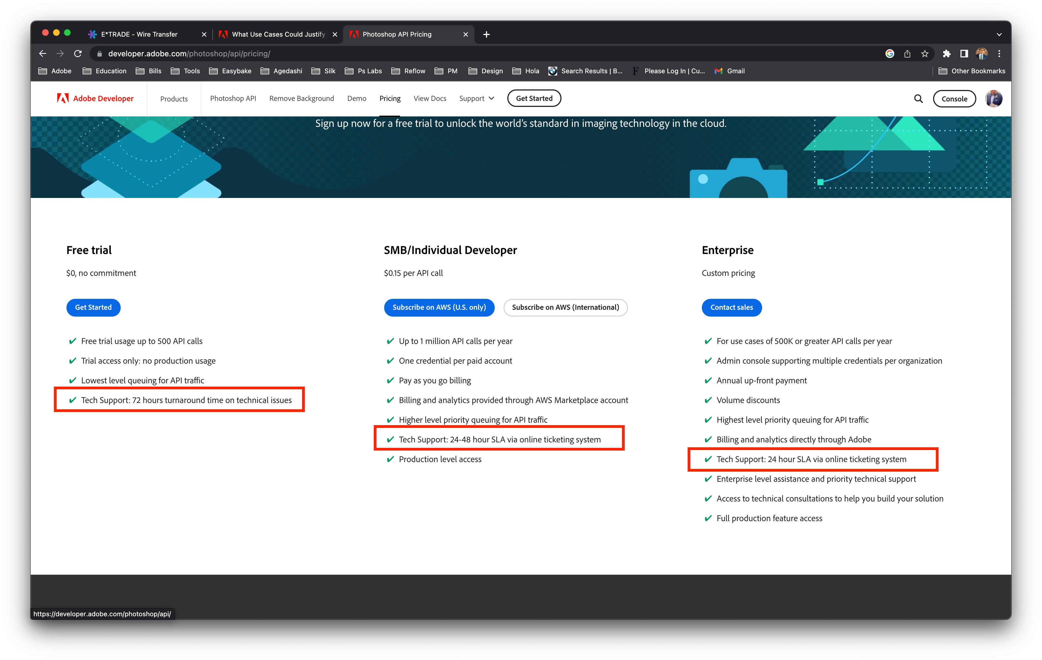Open the side panel icon
The image size is (1042, 660).
point(964,54)
